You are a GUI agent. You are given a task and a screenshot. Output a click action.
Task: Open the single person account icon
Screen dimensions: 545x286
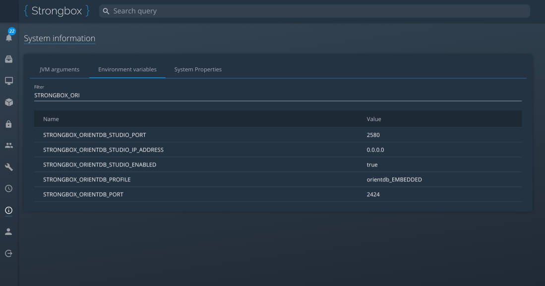click(x=9, y=232)
